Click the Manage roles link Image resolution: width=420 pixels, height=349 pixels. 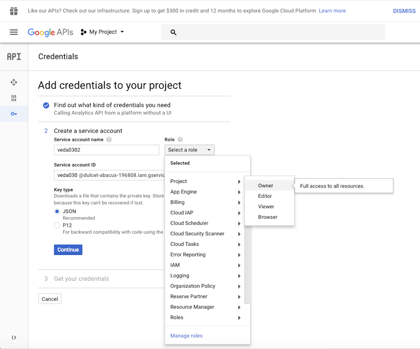pyautogui.click(x=186, y=336)
